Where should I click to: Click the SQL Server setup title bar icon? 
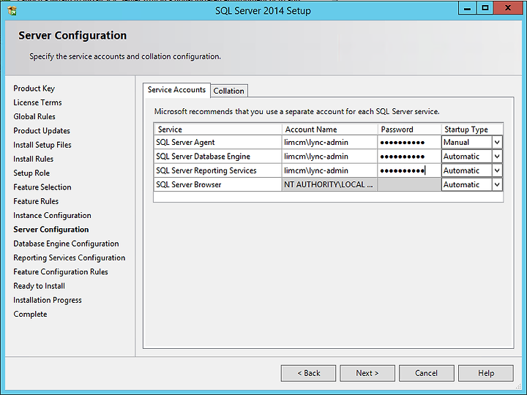[12, 11]
